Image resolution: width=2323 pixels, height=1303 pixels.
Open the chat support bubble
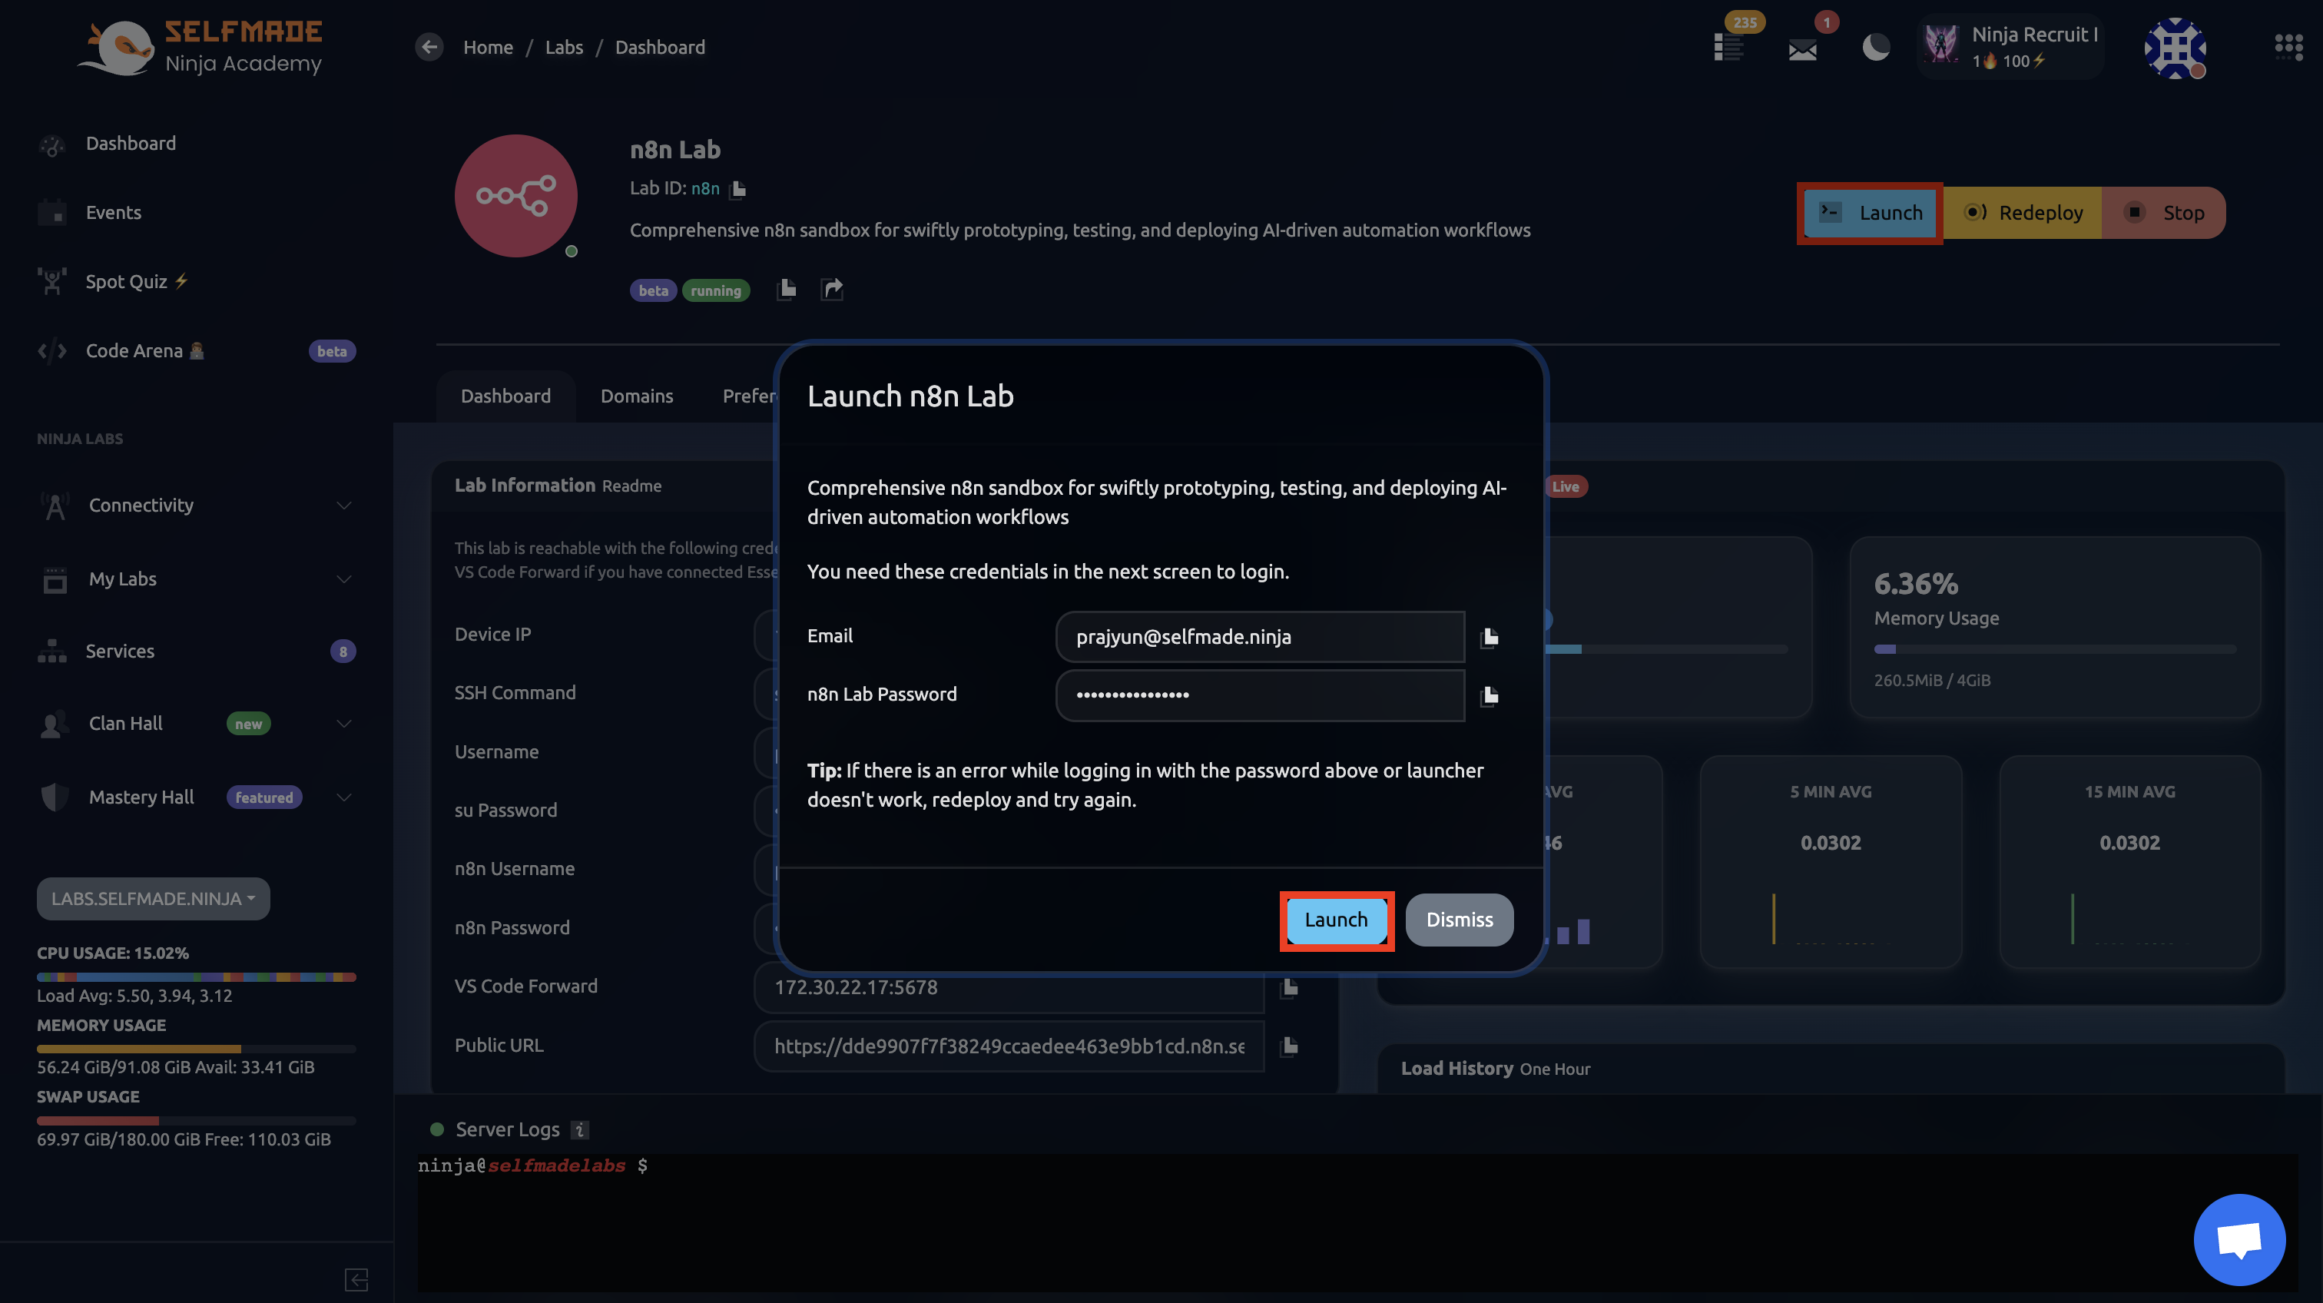pyautogui.click(x=2239, y=1240)
